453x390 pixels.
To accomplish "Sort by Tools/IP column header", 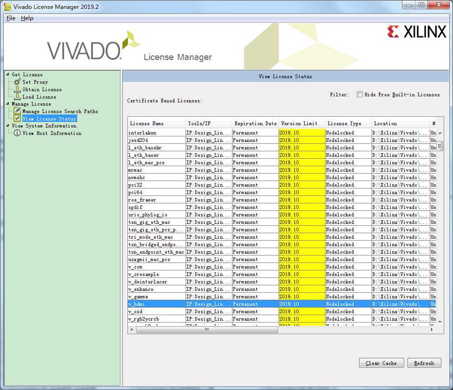I will pos(208,123).
